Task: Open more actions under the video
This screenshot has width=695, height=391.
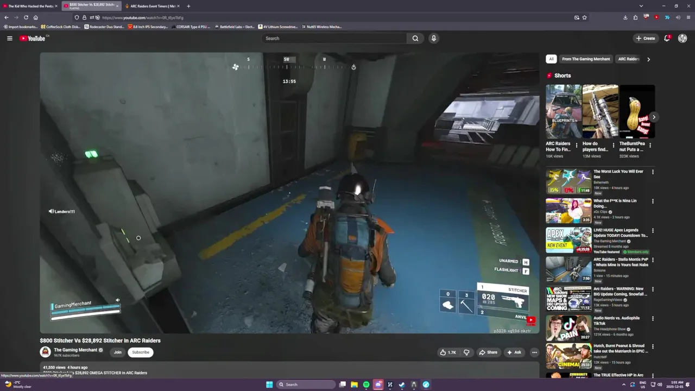Action: 534,352
